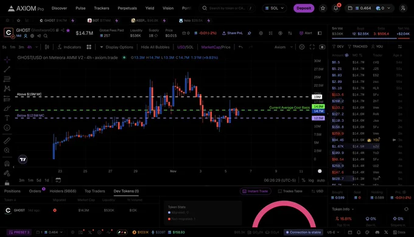This screenshot has width=414, height=237.
Task: Select the brush drawing tool
Action: click(x=7, y=108)
